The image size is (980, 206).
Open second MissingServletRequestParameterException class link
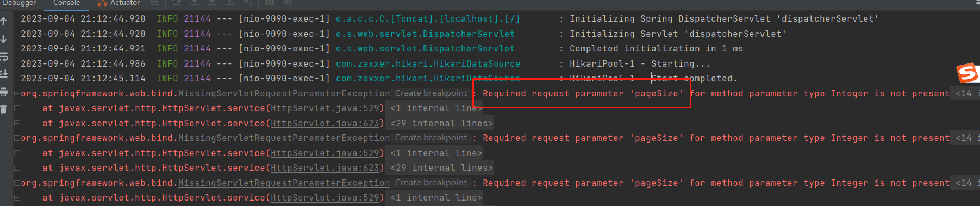point(284,138)
